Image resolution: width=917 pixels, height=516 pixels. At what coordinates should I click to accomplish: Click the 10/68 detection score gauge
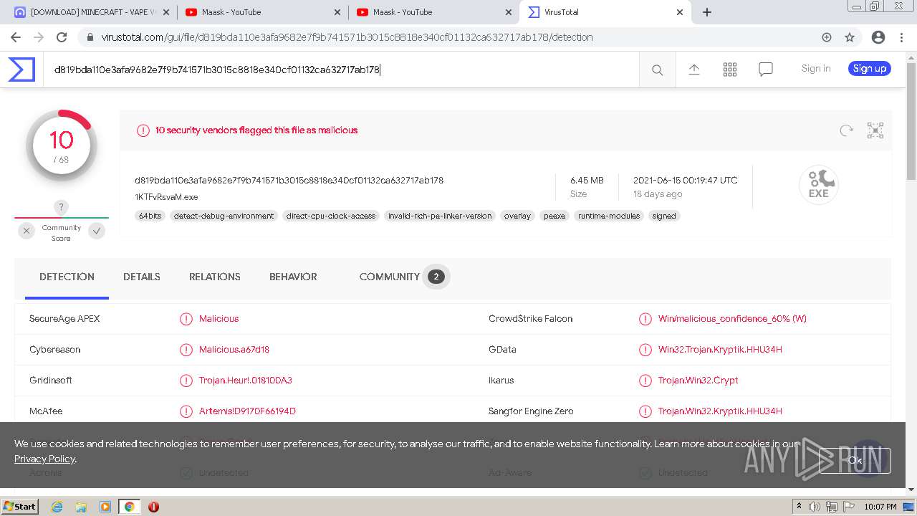pos(62,145)
